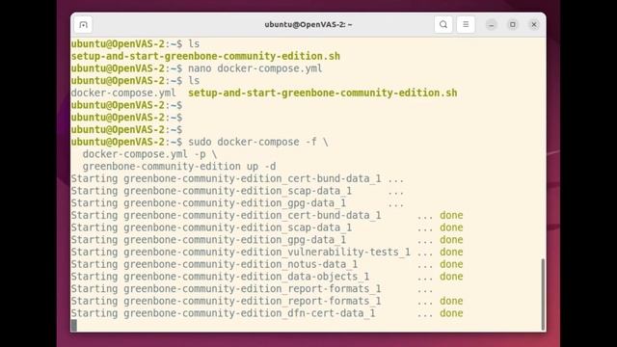617x347 pixels.
Task: Click the dfn-cert-data_1 starting line
Action: click(267, 313)
